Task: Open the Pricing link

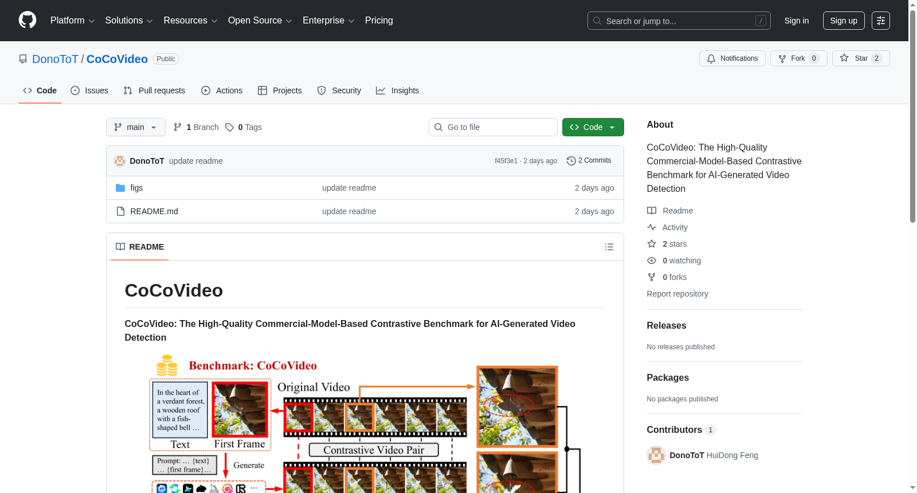Action: click(379, 21)
